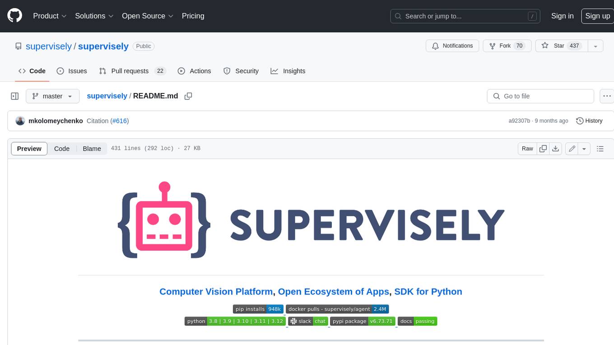Viewport: 614px width, 345px height.
Task: Switch to the Issues tab
Action: tap(72, 71)
